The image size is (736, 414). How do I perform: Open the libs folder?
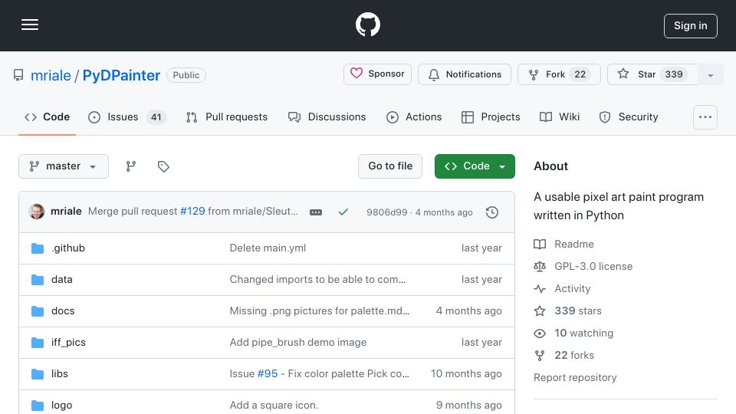tap(60, 373)
